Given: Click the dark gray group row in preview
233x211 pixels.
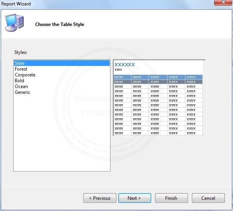Looking at the screenshot, I should [158, 82].
